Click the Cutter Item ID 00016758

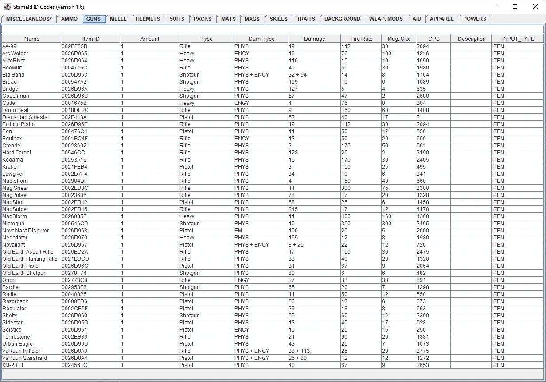point(74,103)
